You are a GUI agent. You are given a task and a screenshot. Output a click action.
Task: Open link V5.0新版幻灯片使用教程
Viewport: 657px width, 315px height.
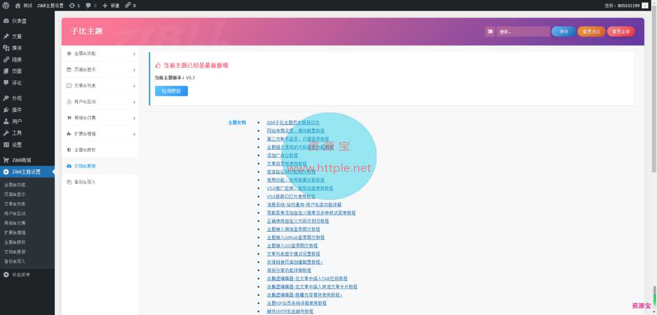point(291,196)
